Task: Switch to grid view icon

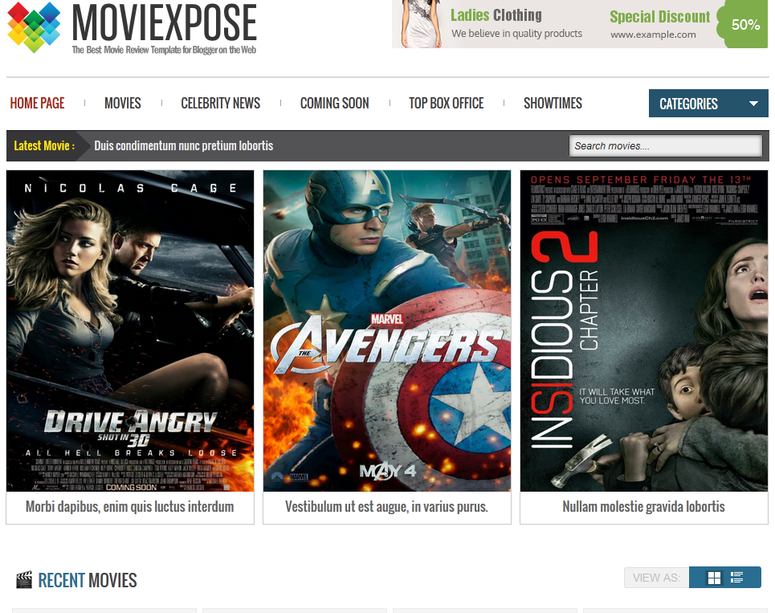Action: pos(714,578)
